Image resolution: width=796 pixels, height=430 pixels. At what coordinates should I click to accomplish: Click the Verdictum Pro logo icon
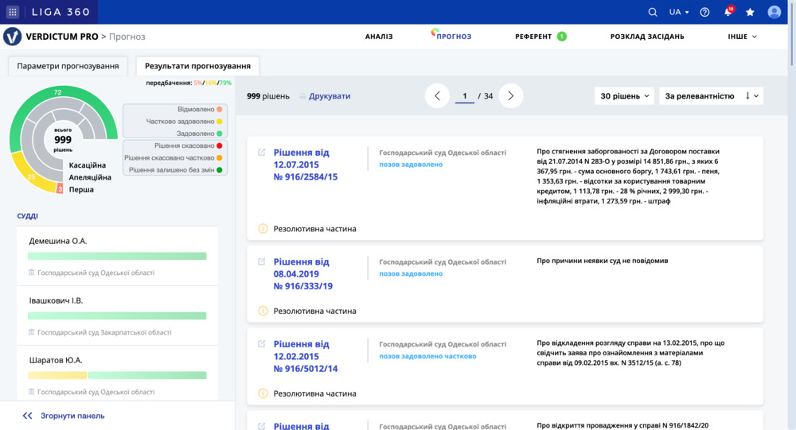(13, 37)
